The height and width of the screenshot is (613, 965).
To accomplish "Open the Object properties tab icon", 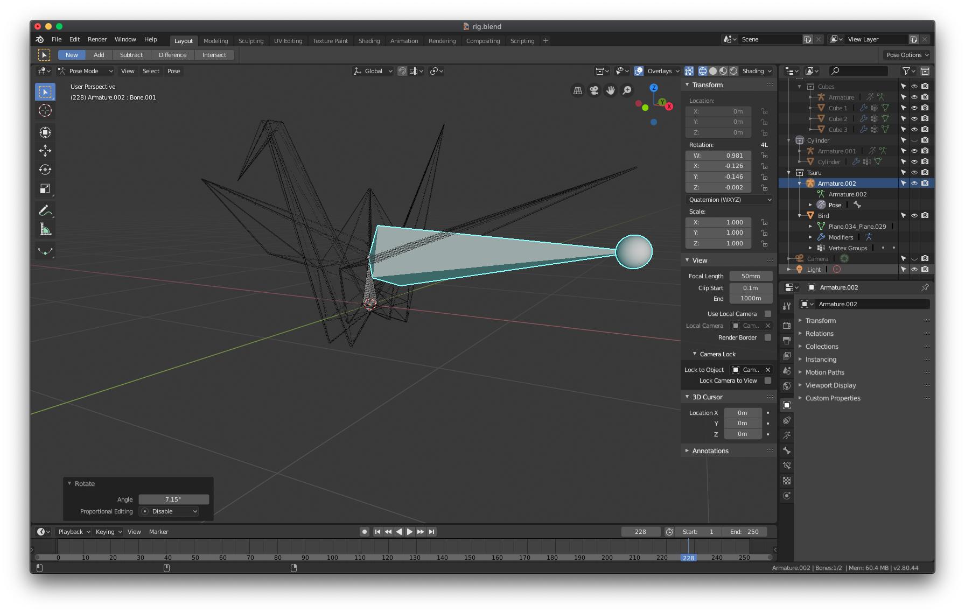I will 787,405.
